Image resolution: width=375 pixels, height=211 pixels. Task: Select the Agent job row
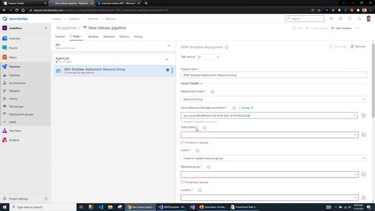tap(114, 60)
